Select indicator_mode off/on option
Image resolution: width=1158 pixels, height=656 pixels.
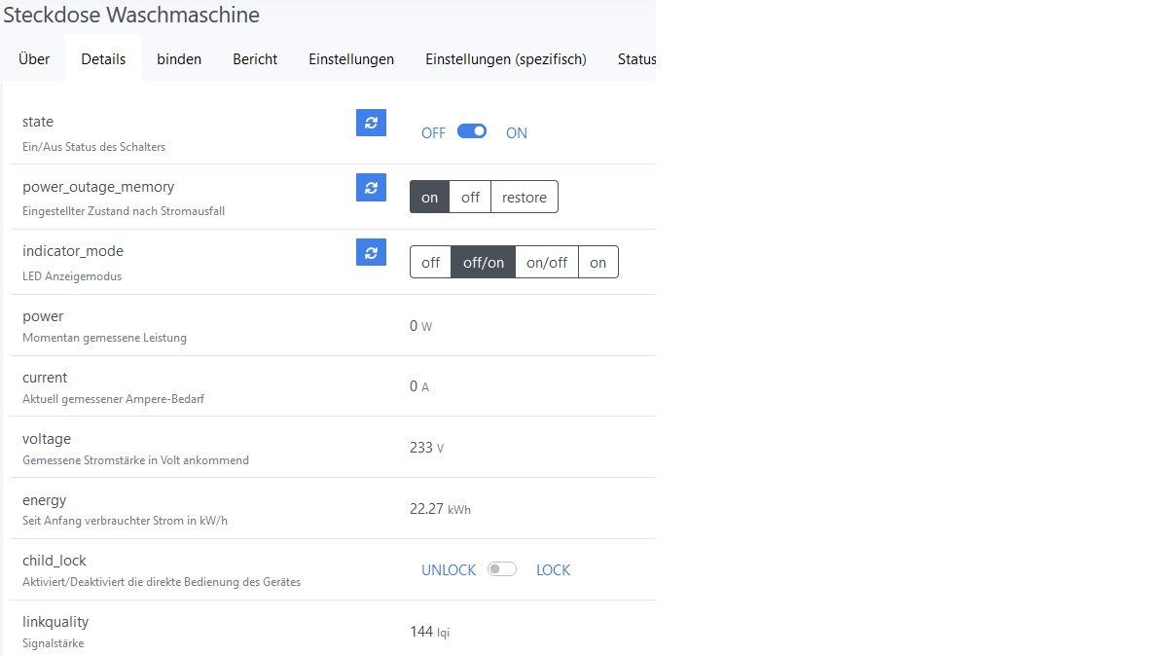(484, 262)
